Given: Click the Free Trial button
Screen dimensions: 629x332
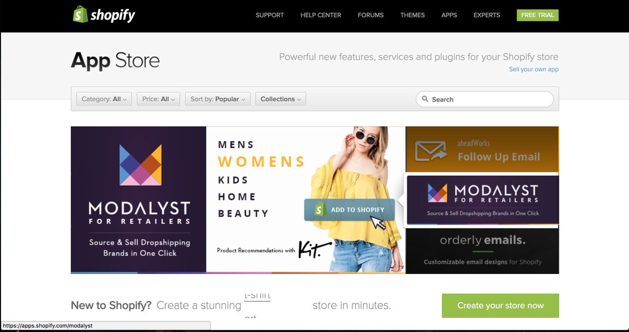Looking at the screenshot, I should tap(537, 15).
